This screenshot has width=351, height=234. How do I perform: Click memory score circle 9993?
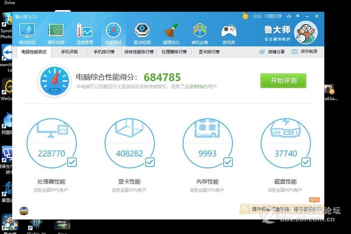(208, 143)
